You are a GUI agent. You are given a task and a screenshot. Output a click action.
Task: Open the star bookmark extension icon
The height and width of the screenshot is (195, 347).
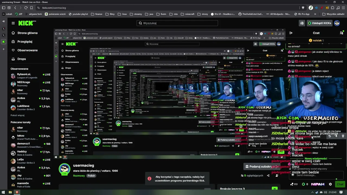pyautogui.click(x=327, y=8)
